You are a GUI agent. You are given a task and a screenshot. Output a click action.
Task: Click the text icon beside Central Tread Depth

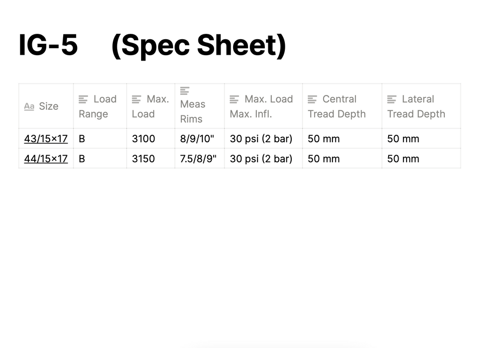coord(313,99)
